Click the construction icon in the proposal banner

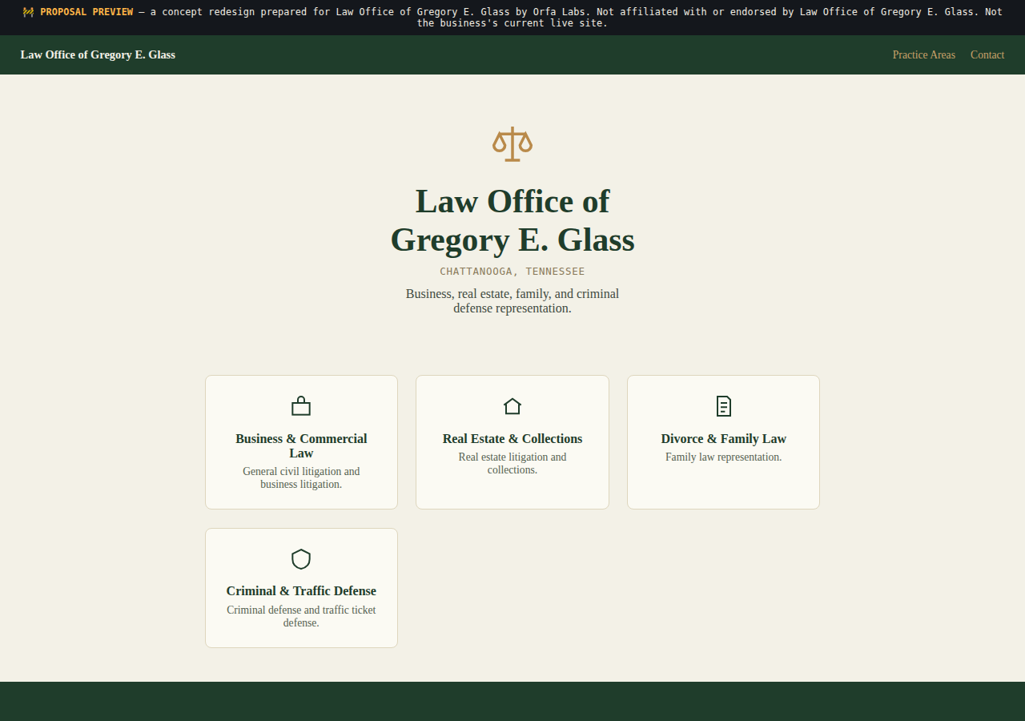tap(28, 12)
